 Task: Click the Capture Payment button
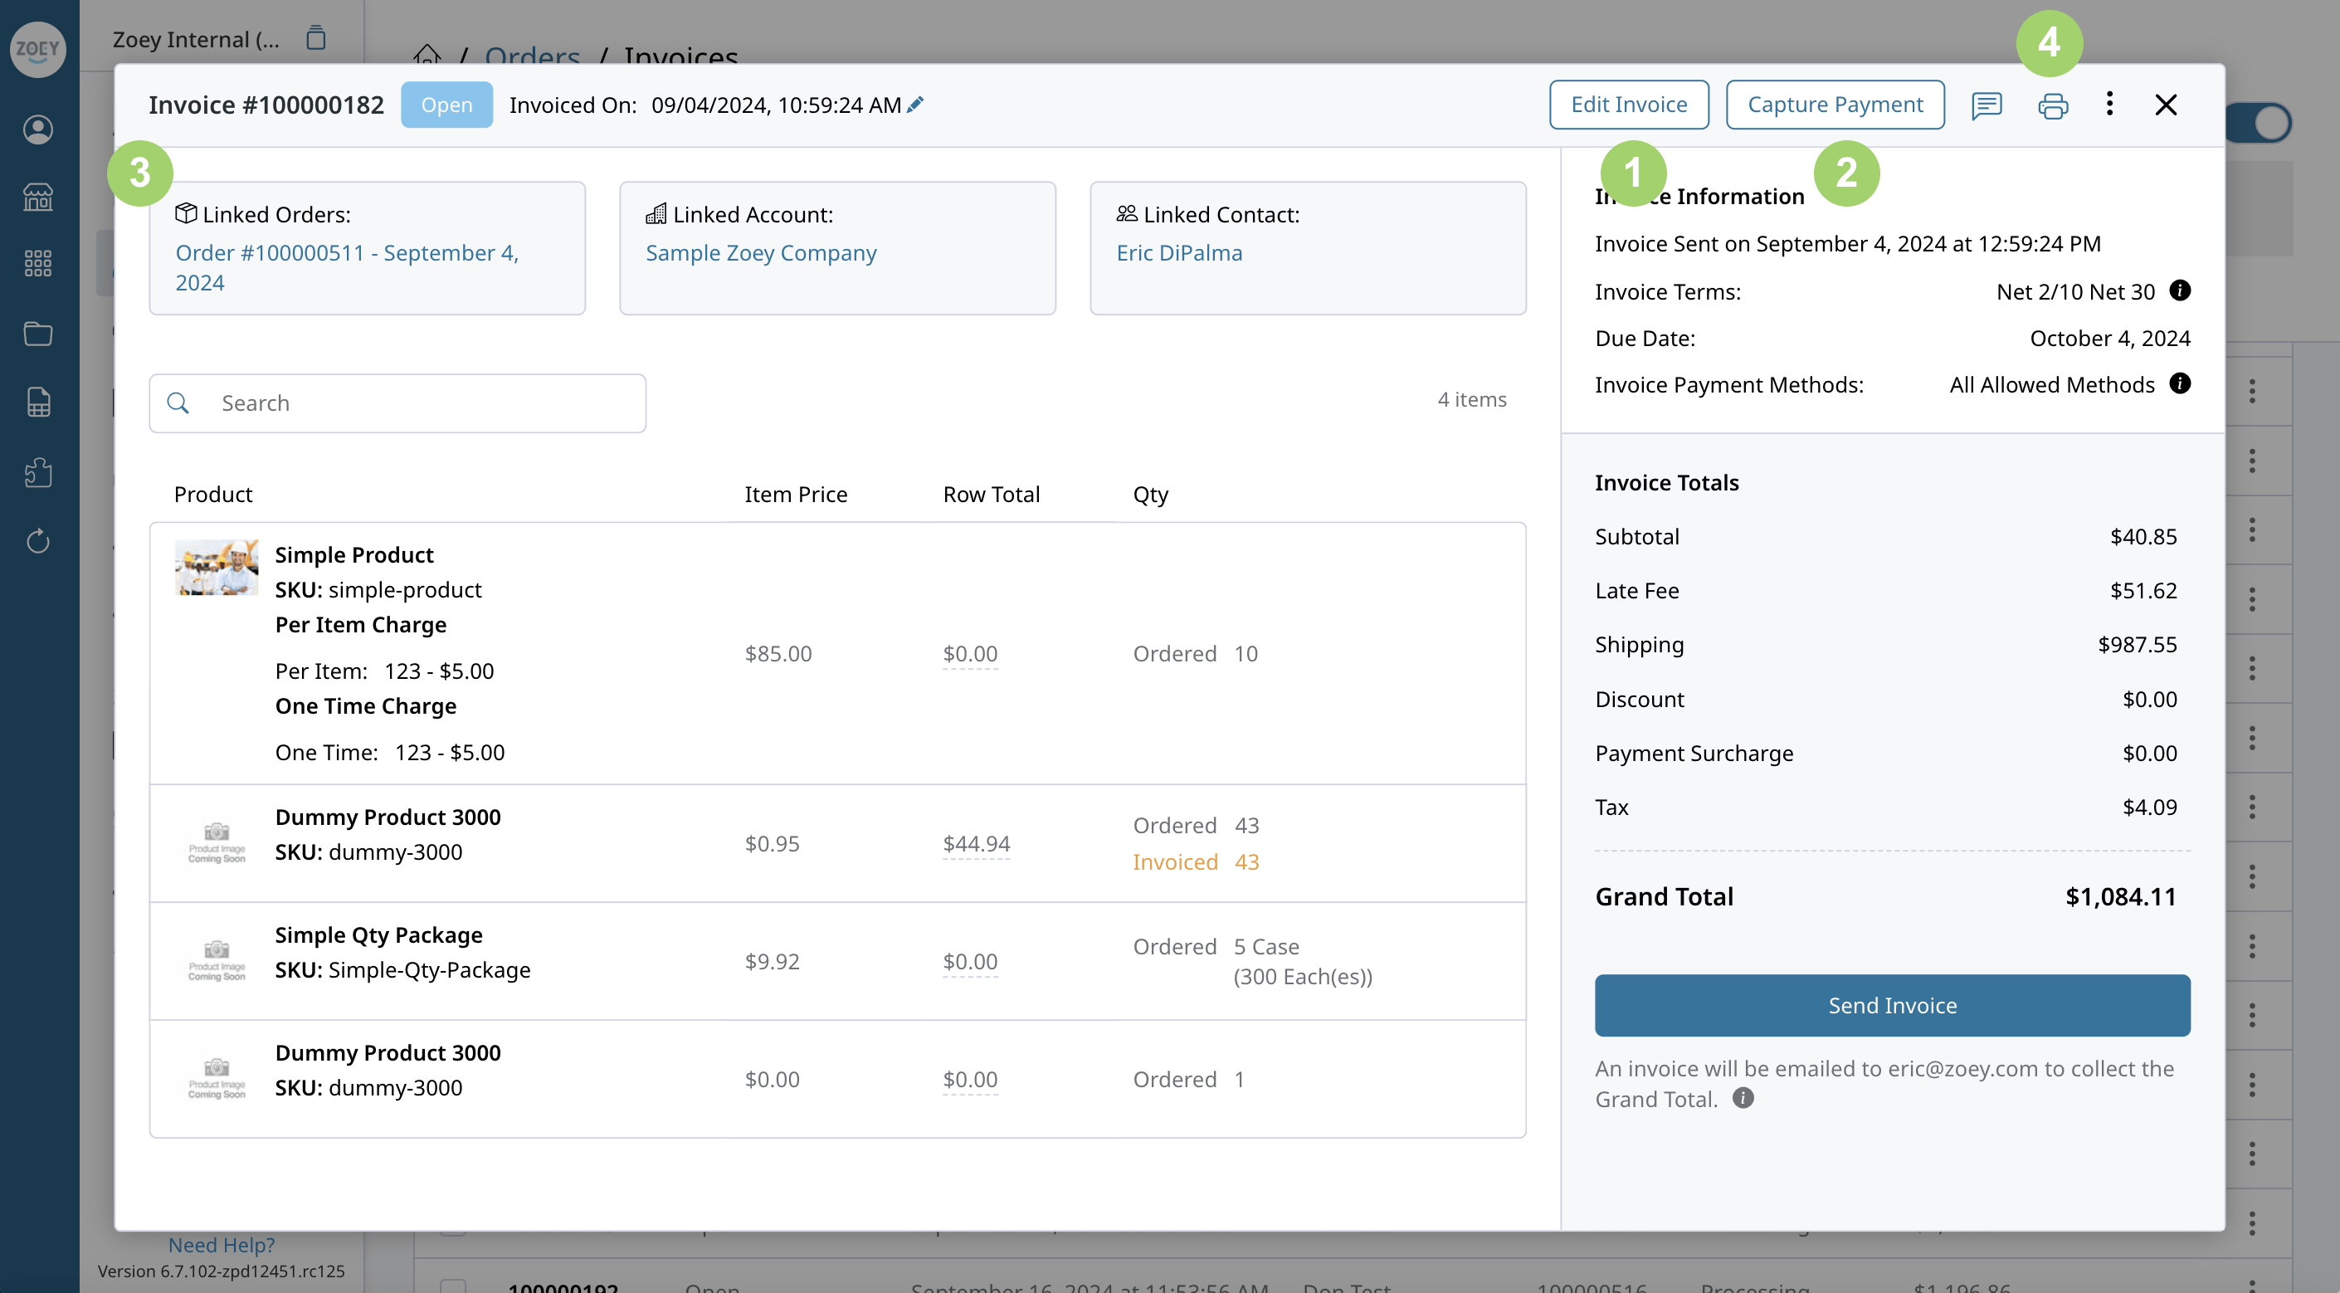point(1835,105)
